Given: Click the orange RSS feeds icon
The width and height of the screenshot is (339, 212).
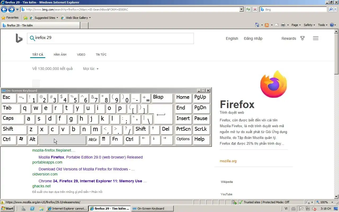Looking at the screenshot, I should [267, 25].
